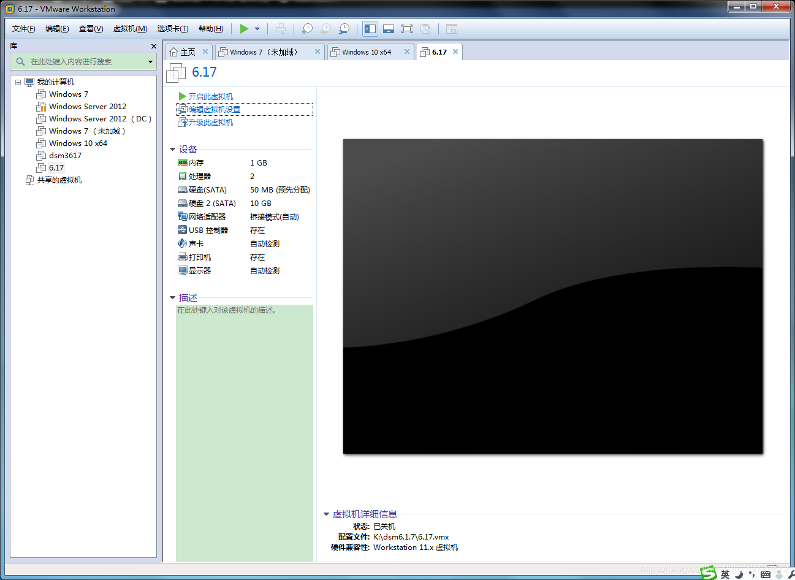Screen dimensions: 795x580
Task: Click the send Ctrl+Alt+Del toolbar icon
Action: pos(281,29)
